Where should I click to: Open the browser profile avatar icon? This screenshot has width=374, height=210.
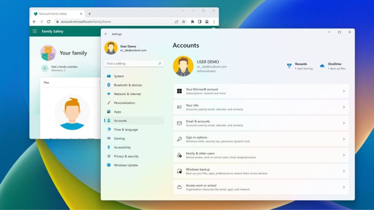click(x=207, y=22)
